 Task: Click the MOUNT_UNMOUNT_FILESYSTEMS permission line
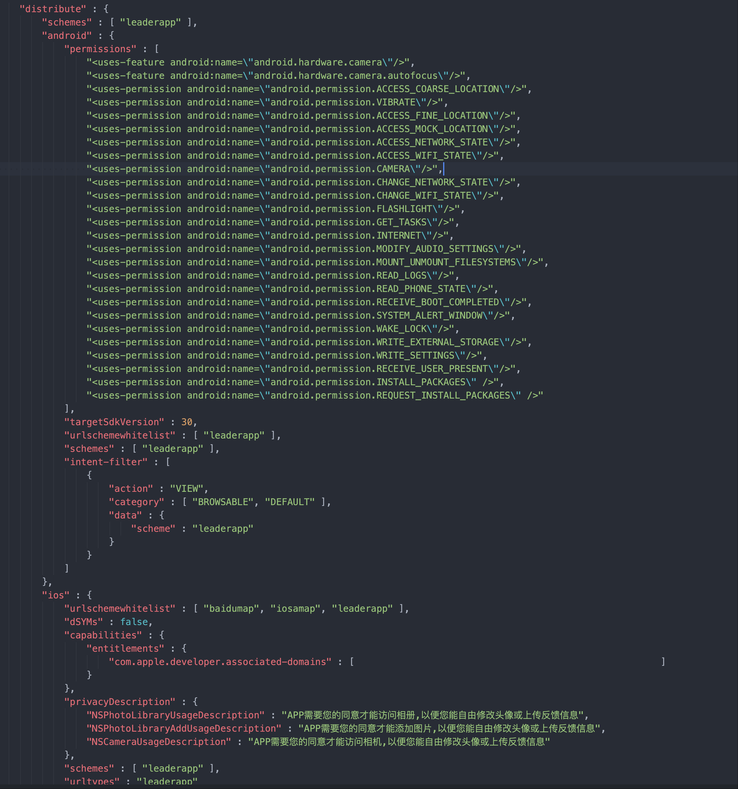317,262
